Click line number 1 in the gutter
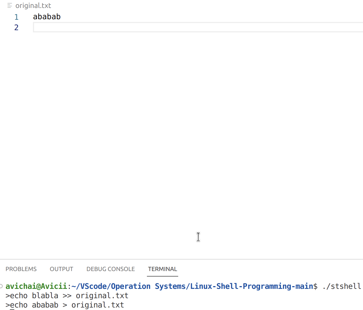363x310 pixels. [16, 17]
